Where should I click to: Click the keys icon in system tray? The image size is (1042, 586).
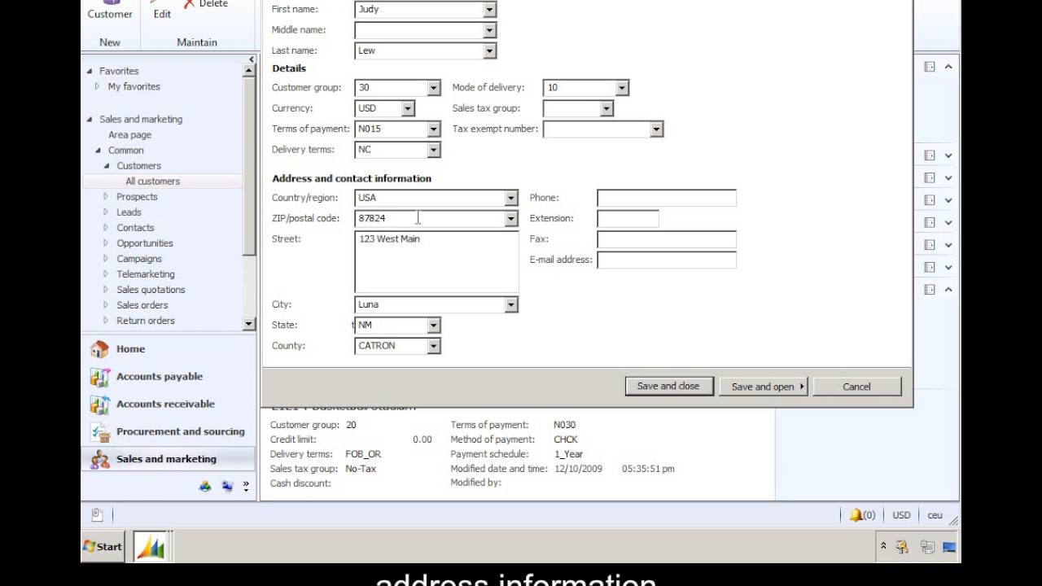point(903,547)
